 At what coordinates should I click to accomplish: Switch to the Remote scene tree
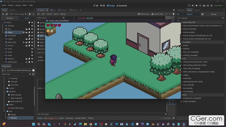click(x=10, y=18)
